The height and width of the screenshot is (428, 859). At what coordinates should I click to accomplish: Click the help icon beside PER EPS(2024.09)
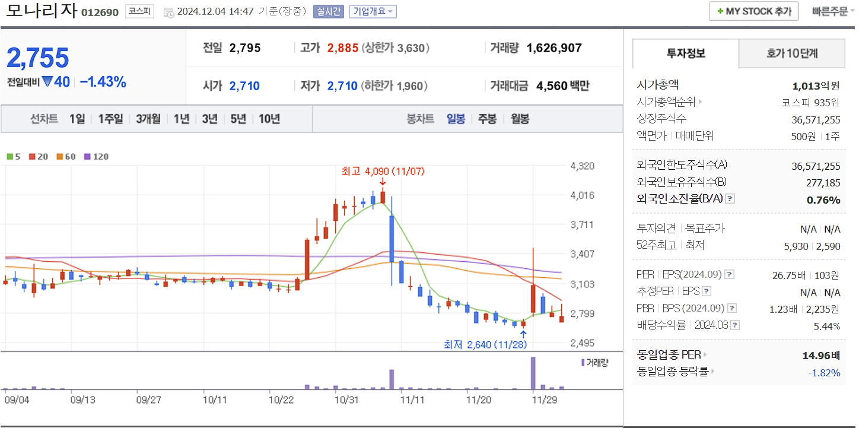coord(730,275)
